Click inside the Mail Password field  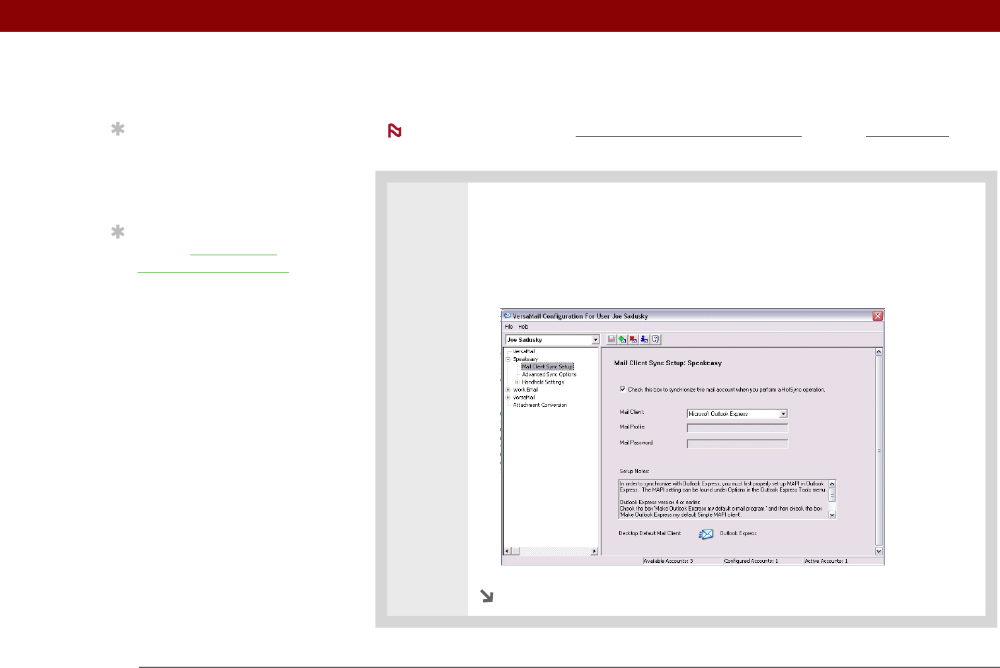click(738, 444)
